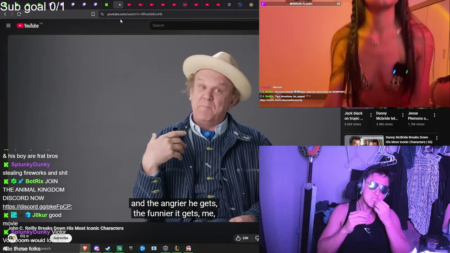450x253 pixels.
Task: Open Jack black on tropic short title
Action: tap(354, 116)
